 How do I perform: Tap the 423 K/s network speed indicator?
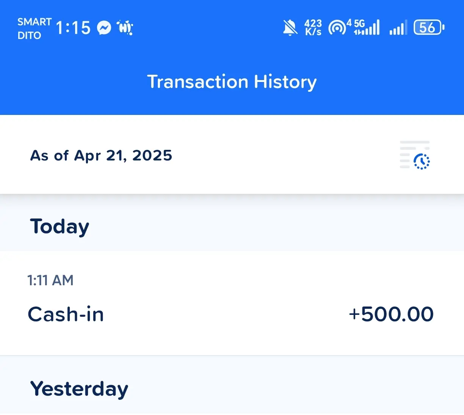click(313, 28)
